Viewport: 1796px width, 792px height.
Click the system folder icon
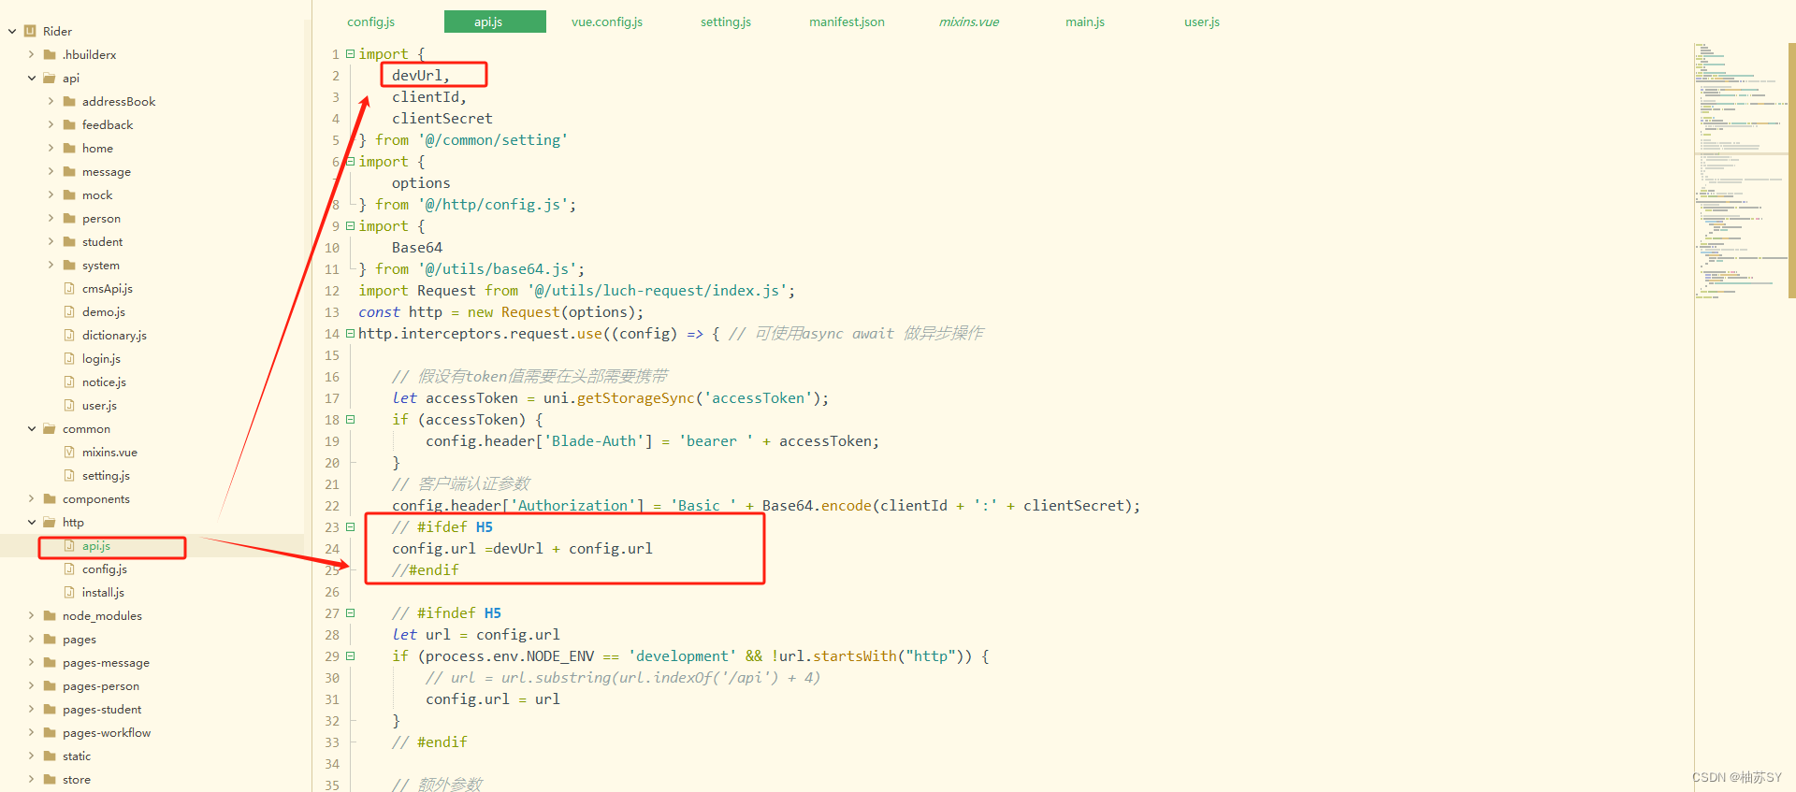(69, 266)
